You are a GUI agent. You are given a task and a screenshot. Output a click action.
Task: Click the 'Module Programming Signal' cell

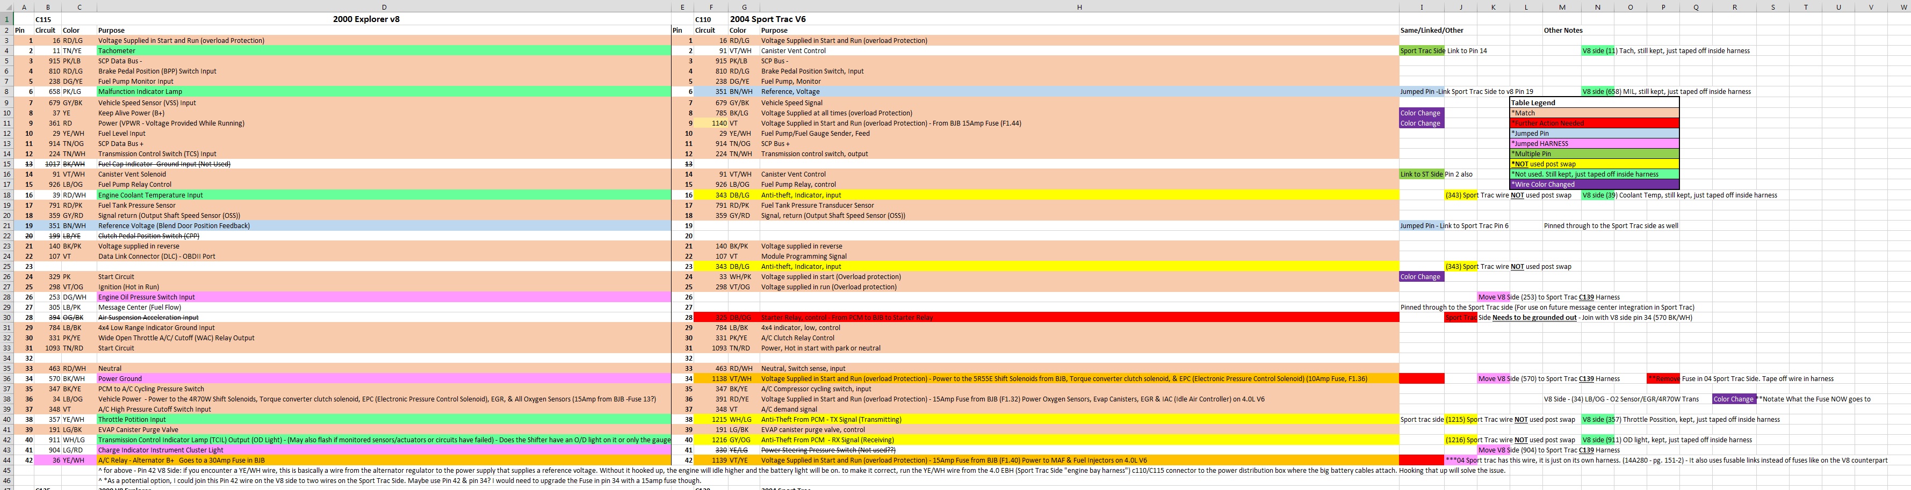(x=1079, y=257)
